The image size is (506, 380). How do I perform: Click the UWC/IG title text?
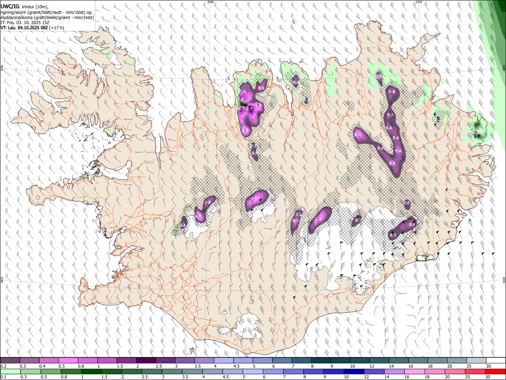coord(9,7)
